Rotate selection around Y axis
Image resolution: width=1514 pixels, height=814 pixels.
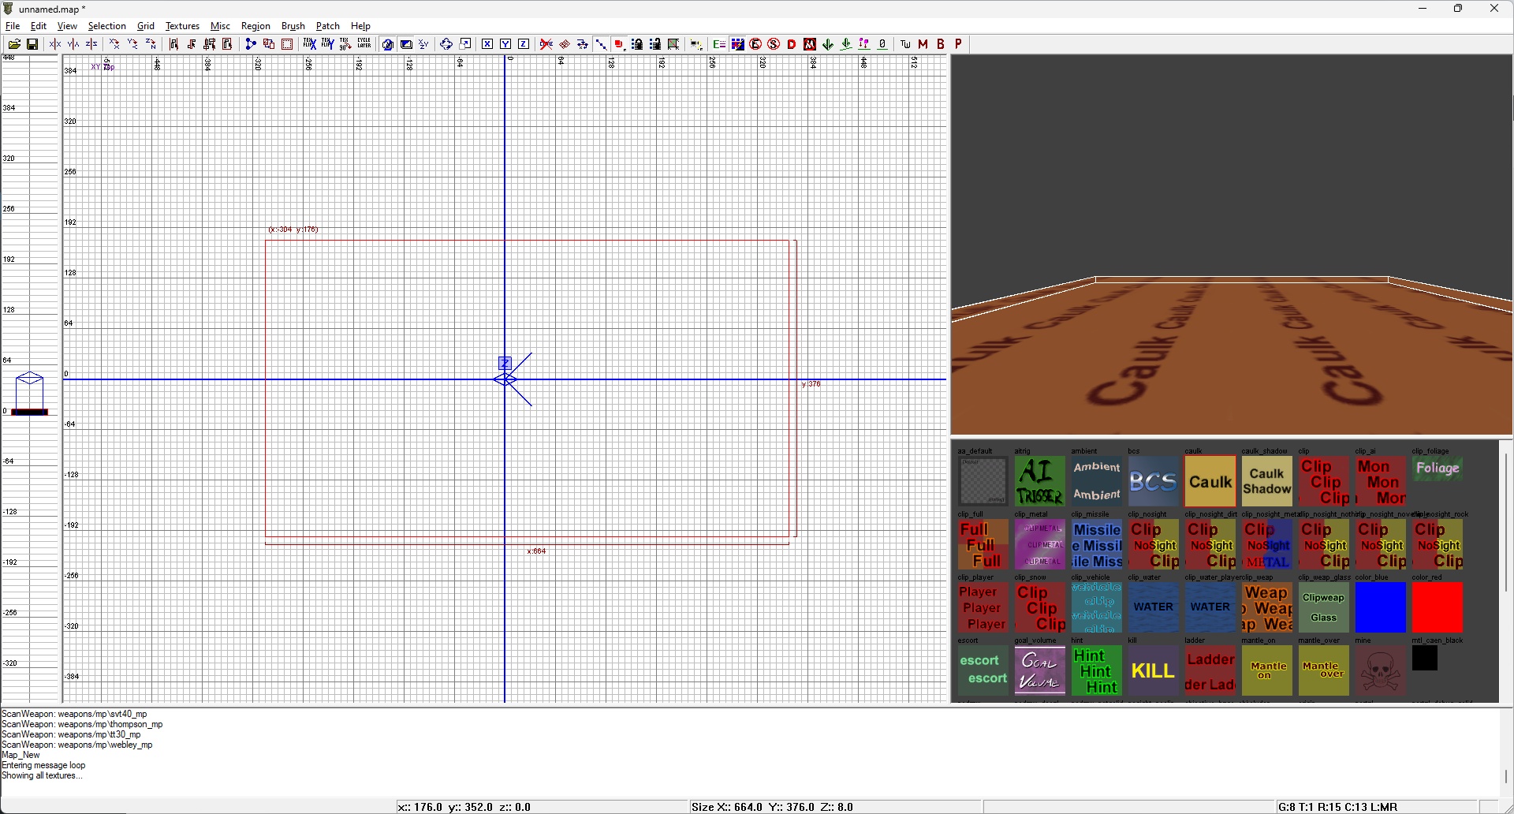[x=132, y=45]
